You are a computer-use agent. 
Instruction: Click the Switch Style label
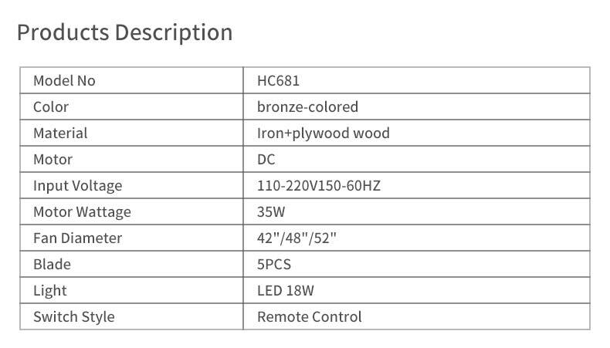pyautogui.click(x=73, y=317)
